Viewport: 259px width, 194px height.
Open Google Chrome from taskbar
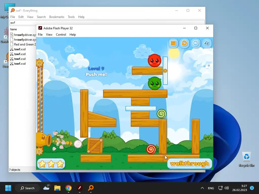click(69, 188)
